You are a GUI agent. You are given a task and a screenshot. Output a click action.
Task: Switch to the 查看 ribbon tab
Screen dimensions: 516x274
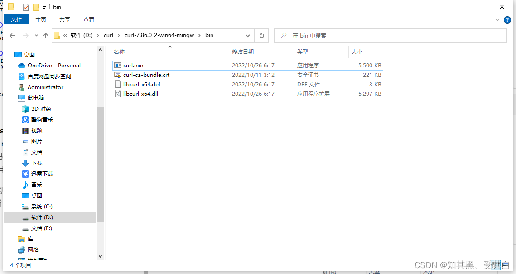point(88,19)
